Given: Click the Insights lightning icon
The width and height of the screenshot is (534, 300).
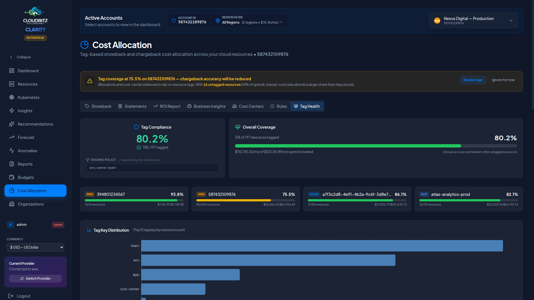Looking at the screenshot, I should point(12,111).
